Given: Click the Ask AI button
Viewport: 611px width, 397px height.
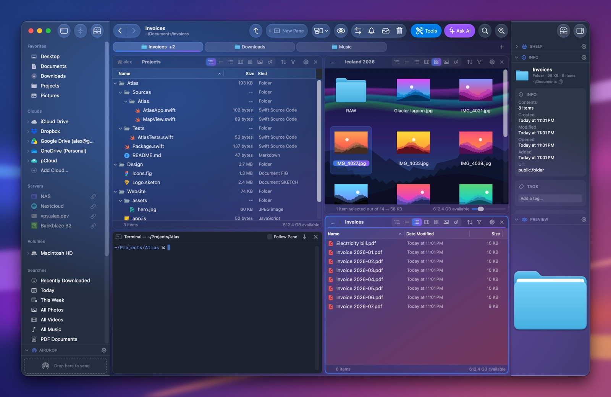Looking at the screenshot, I should [459, 31].
